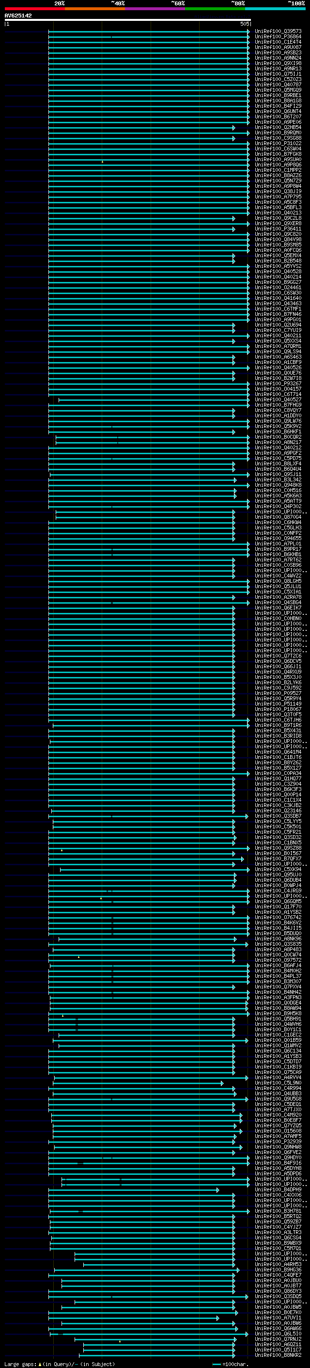Select the query name AV625142
310x1368 pixels.
(18, 16)
